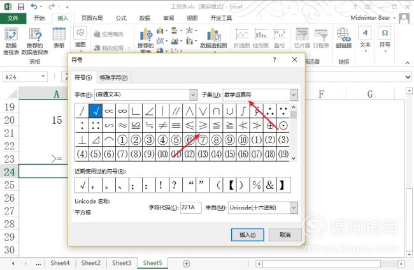
Task: Open the Undo history dropdown arrow
Action: click(x=41, y=6)
